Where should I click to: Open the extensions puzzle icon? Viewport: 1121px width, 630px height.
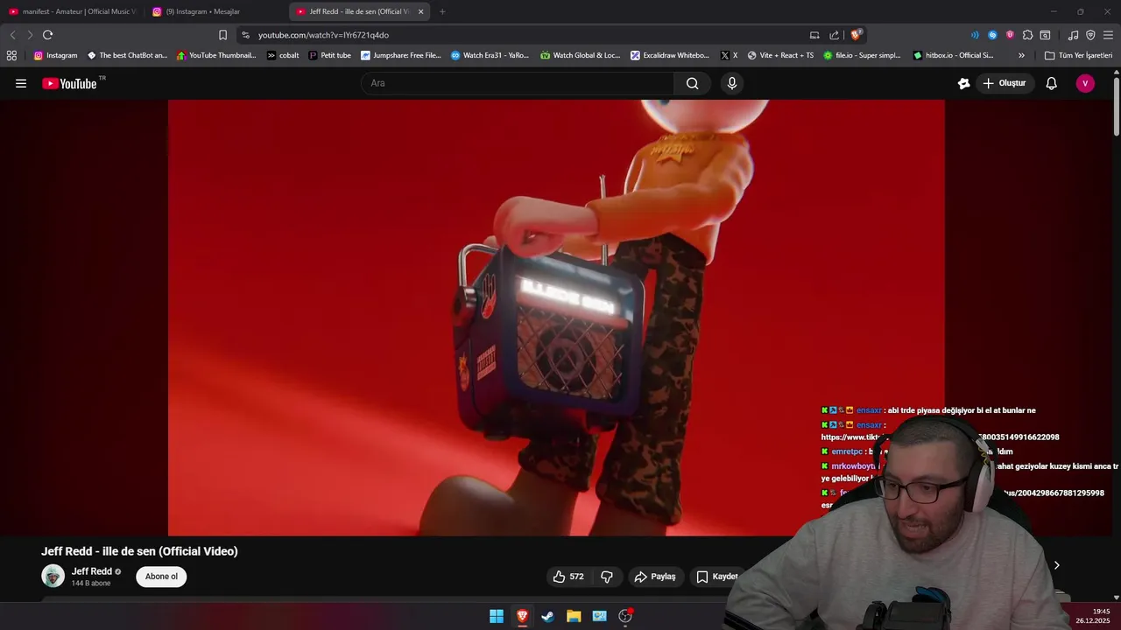click(1028, 35)
